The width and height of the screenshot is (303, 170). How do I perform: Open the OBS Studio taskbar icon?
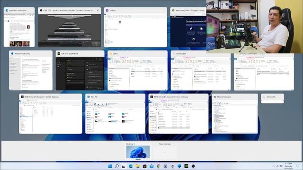193,166
